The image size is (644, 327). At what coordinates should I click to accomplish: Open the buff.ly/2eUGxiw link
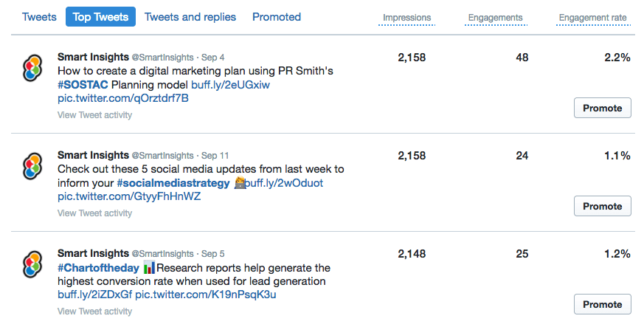pyautogui.click(x=230, y=85)
